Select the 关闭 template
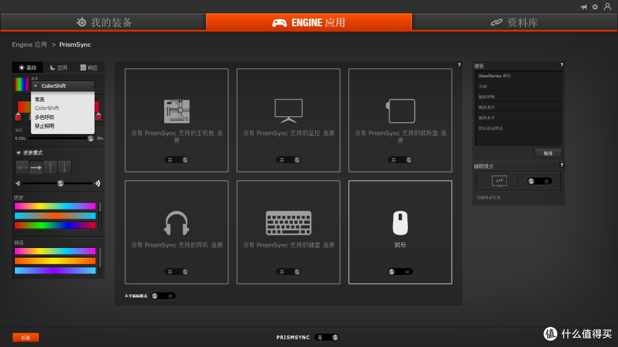This screenshot has width=618, height=347. click(x=518, y=86)
